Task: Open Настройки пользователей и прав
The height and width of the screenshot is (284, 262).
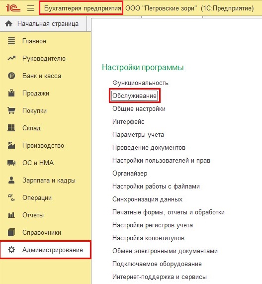Action: [161, 161]
